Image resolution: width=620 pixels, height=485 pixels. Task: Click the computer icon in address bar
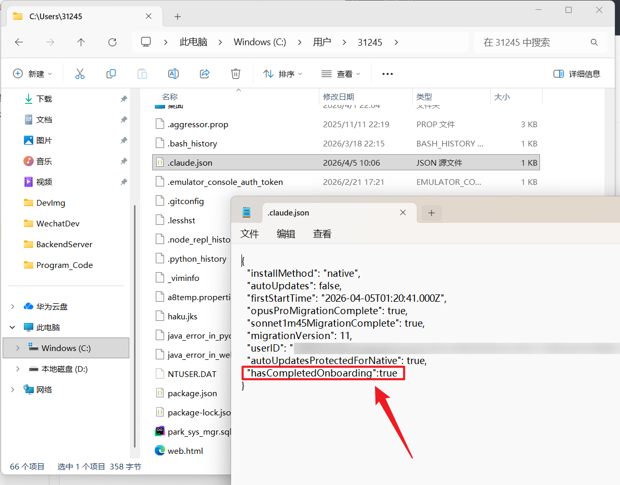(146, 42)
